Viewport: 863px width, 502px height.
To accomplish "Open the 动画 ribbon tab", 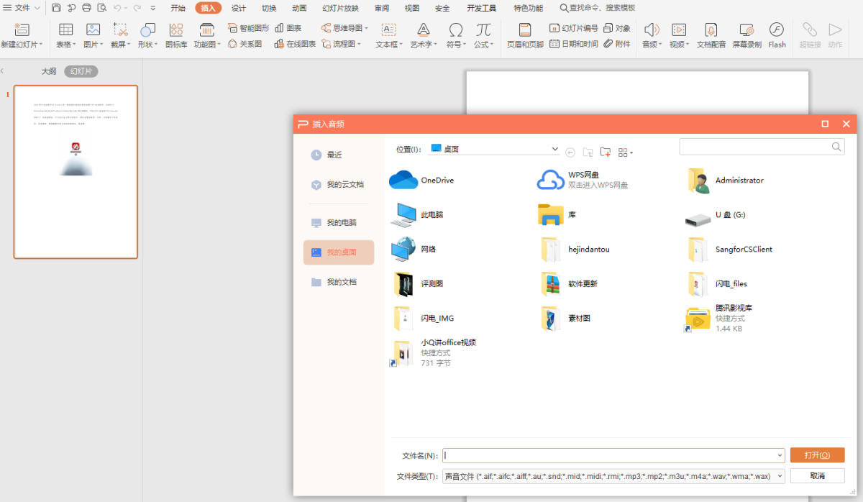I will pos(299,8).
